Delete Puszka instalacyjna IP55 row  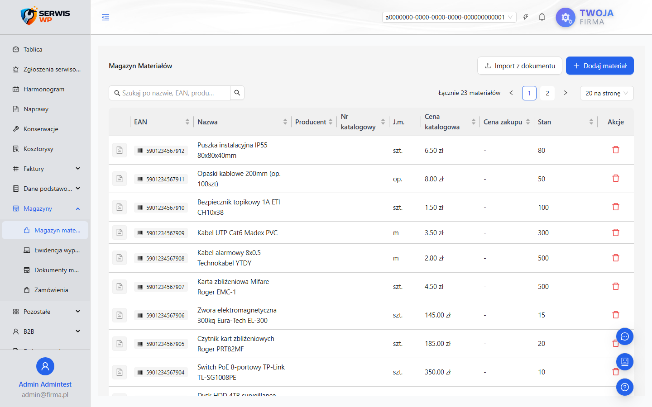point(616,150)
